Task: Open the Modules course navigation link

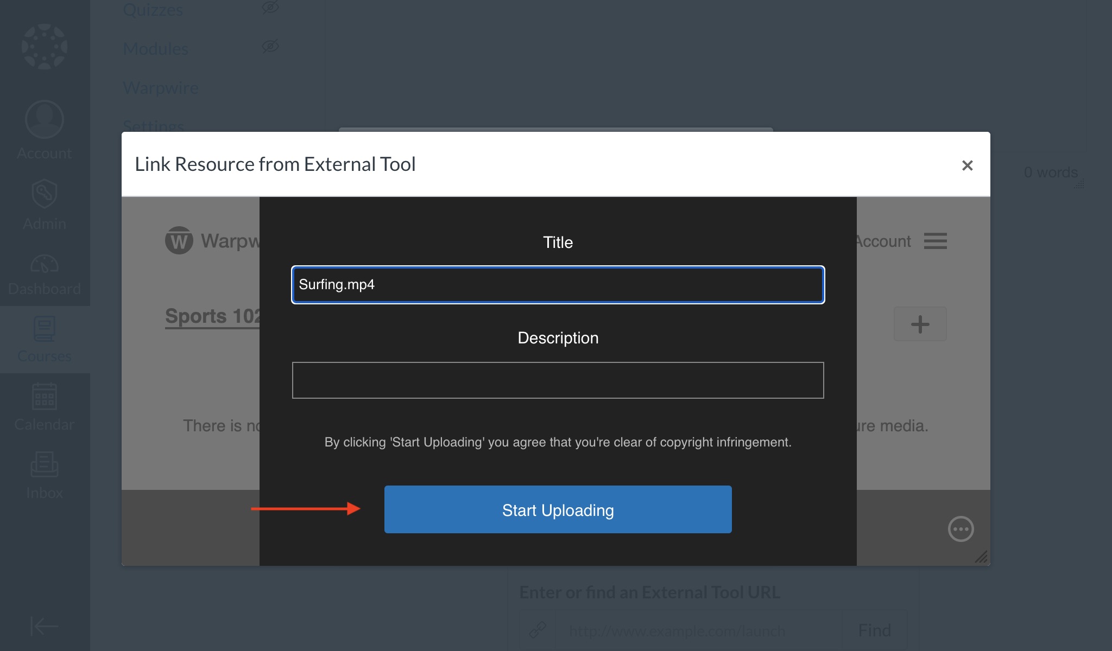Action: [x=156, y=49]
